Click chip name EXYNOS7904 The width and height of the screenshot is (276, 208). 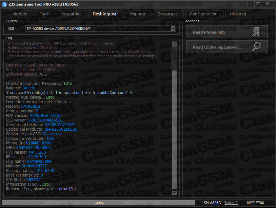coord(39,161)
